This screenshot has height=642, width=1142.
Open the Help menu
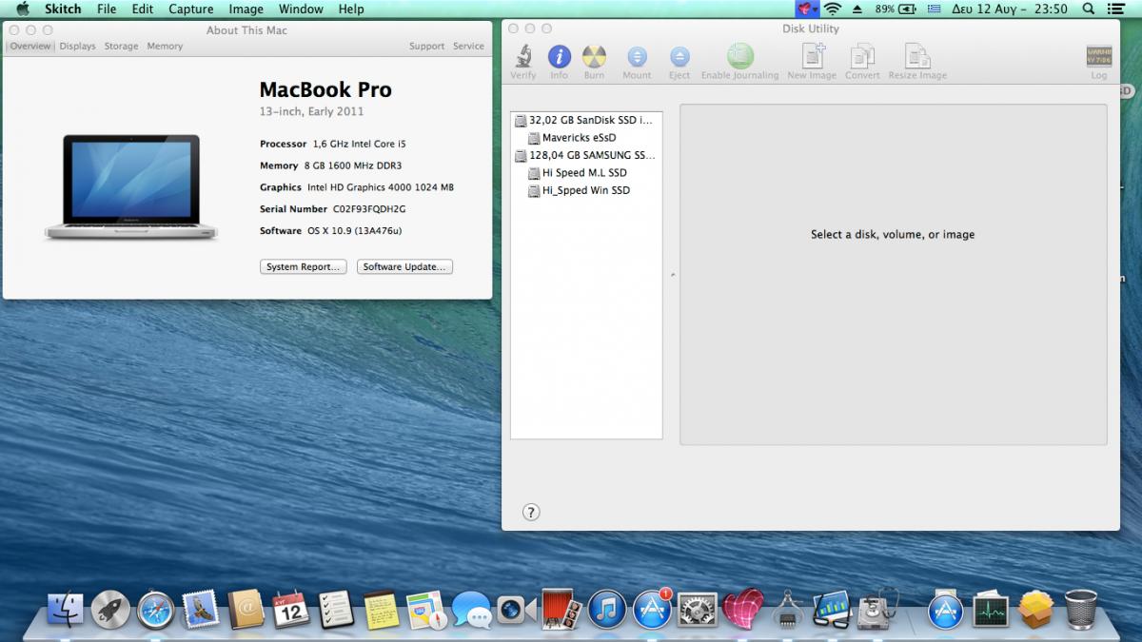click(x=351, y=9)
